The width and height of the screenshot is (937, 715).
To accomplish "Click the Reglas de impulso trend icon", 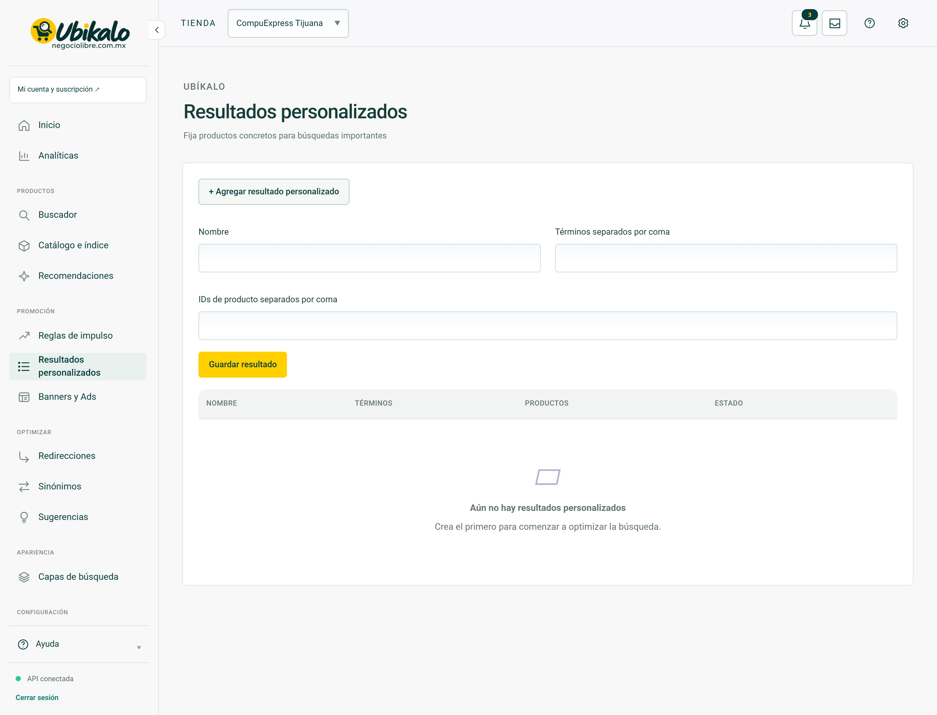I will 24,336.
